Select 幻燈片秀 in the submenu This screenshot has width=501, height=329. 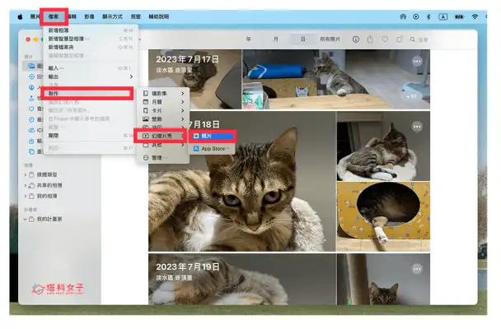(162, 136)
